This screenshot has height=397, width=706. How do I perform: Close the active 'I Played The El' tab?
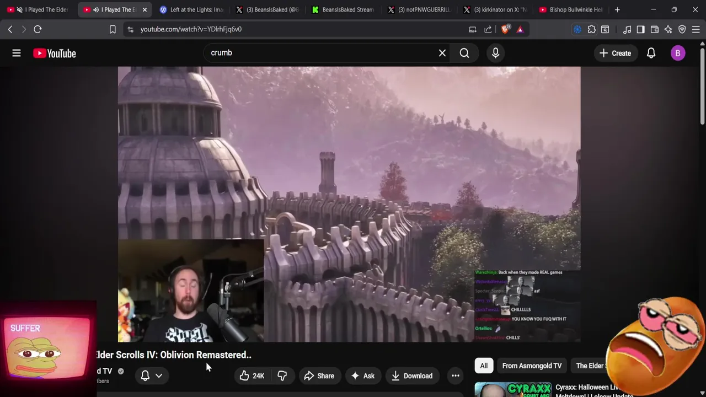tap(145, 9)
